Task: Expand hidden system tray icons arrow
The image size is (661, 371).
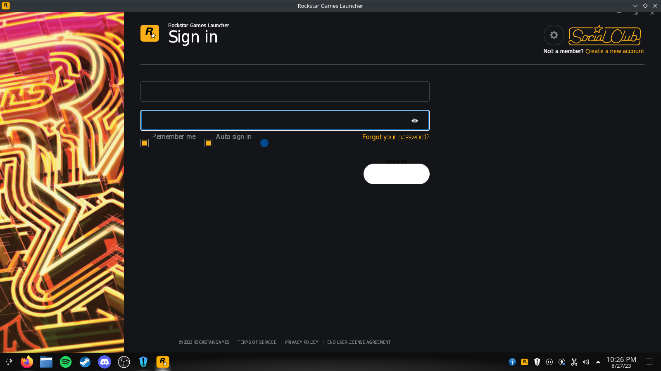Action: click(x=598, y=362)
